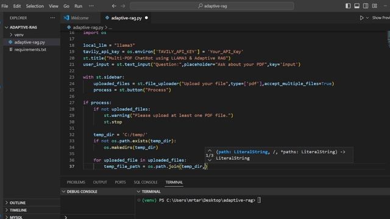Open the Run menu
Screen dimensions: 390x219
[79, 6]
